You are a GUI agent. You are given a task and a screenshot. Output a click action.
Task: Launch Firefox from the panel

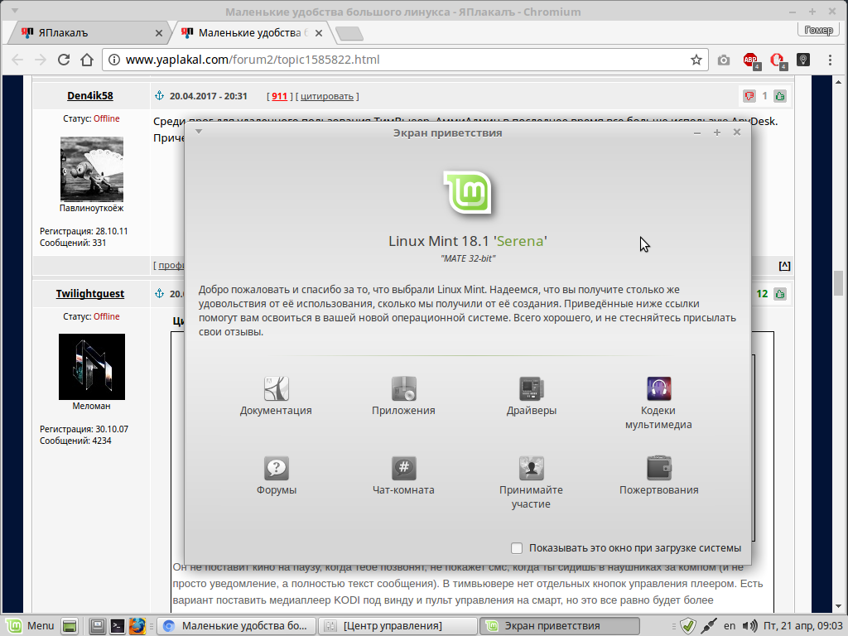click(x=137, y=626)
